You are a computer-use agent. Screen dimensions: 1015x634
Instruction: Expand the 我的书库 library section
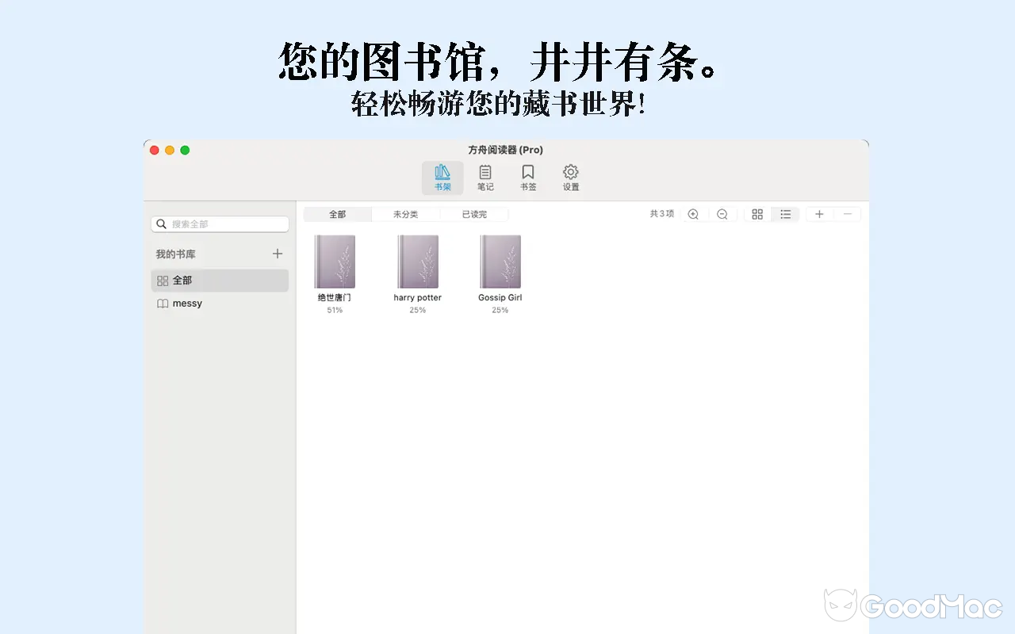click(176, 253)
